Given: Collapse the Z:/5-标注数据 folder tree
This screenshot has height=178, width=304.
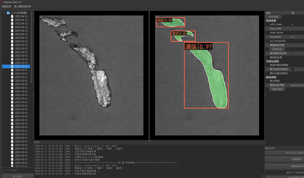Looking at the screenshot, I should pos(4,13).
